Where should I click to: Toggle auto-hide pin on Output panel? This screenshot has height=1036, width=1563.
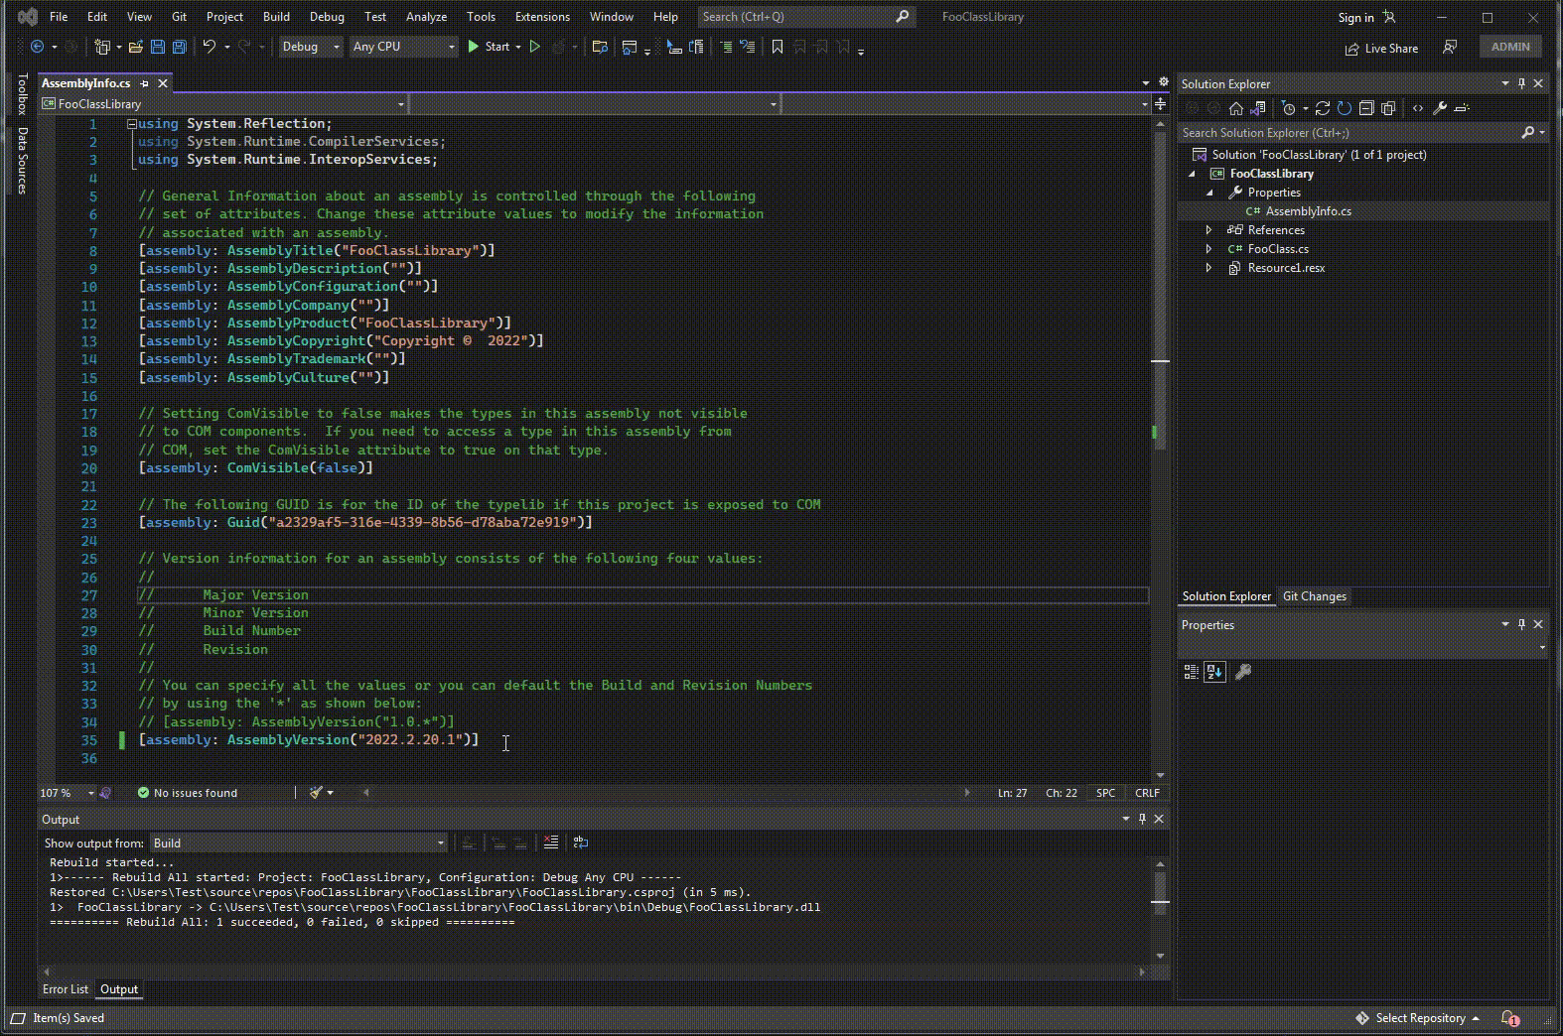tap(1142, 819)
